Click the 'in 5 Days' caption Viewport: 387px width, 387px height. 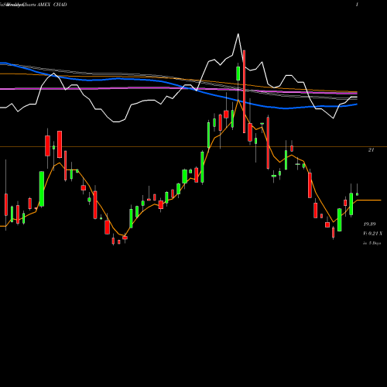click(372, 243)
